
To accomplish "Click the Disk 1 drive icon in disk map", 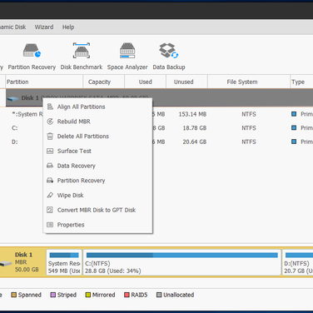I will (6, 264).
